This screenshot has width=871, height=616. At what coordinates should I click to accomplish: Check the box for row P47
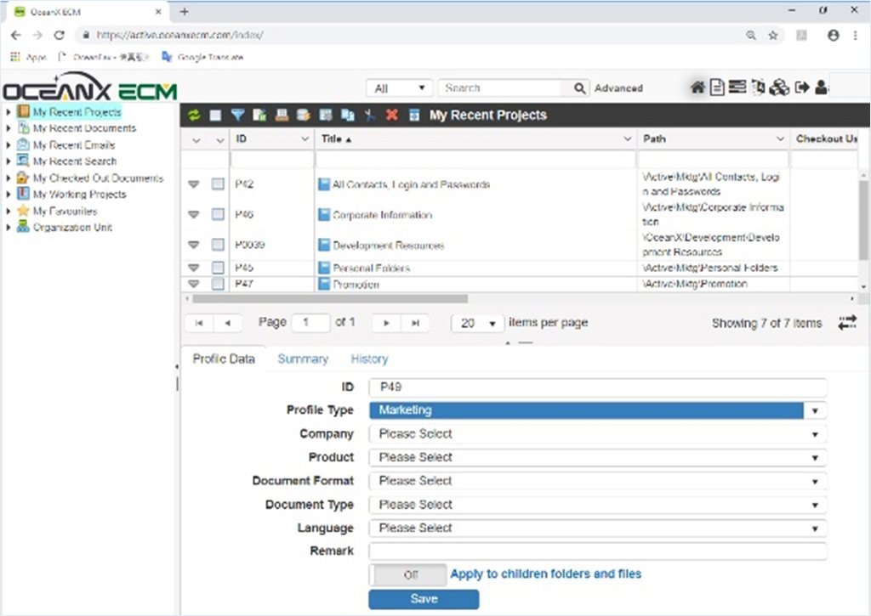coord(218,284)
